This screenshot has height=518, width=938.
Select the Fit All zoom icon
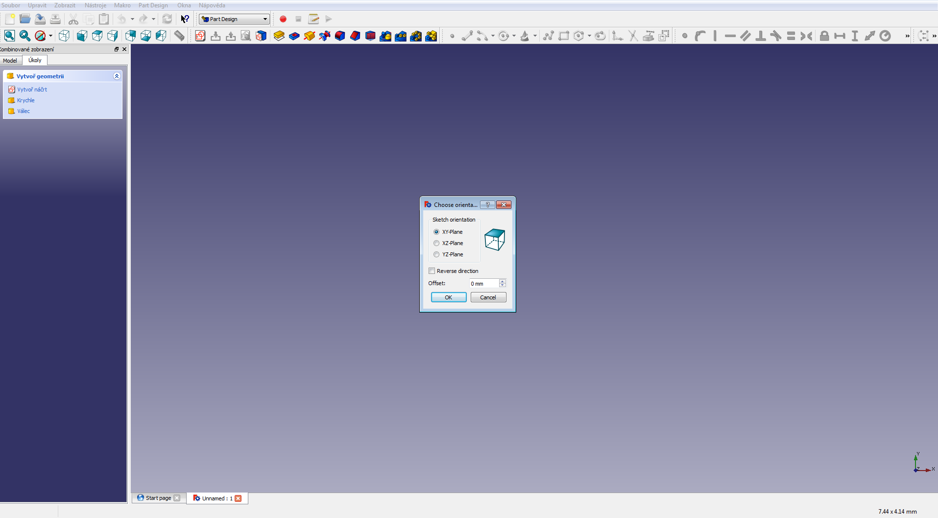coord(9,36)
